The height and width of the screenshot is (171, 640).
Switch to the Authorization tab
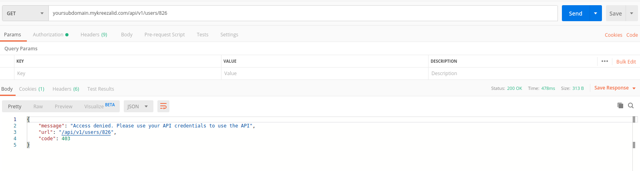(x=50, y=35)
